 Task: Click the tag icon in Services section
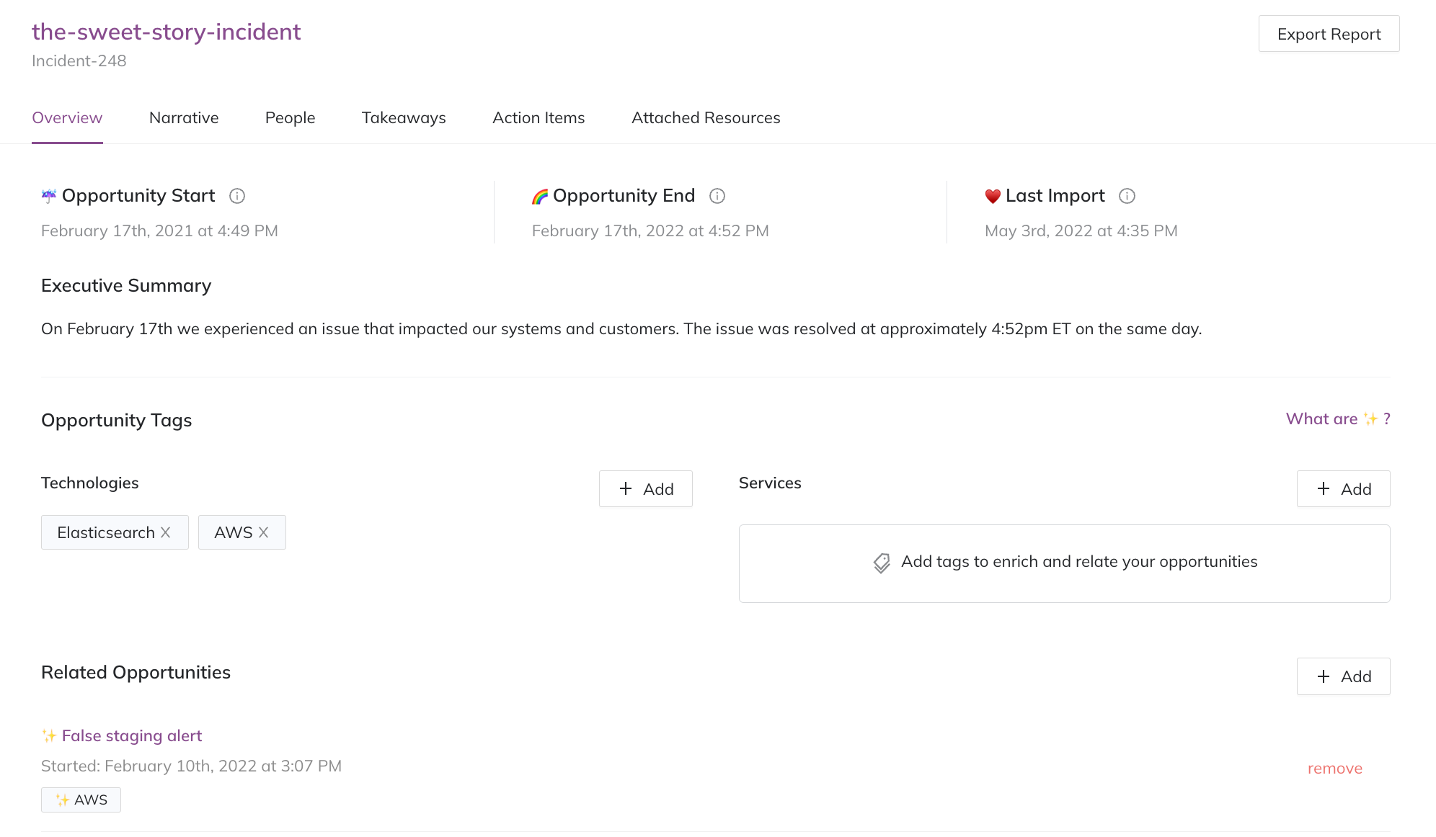click(882, 561)
